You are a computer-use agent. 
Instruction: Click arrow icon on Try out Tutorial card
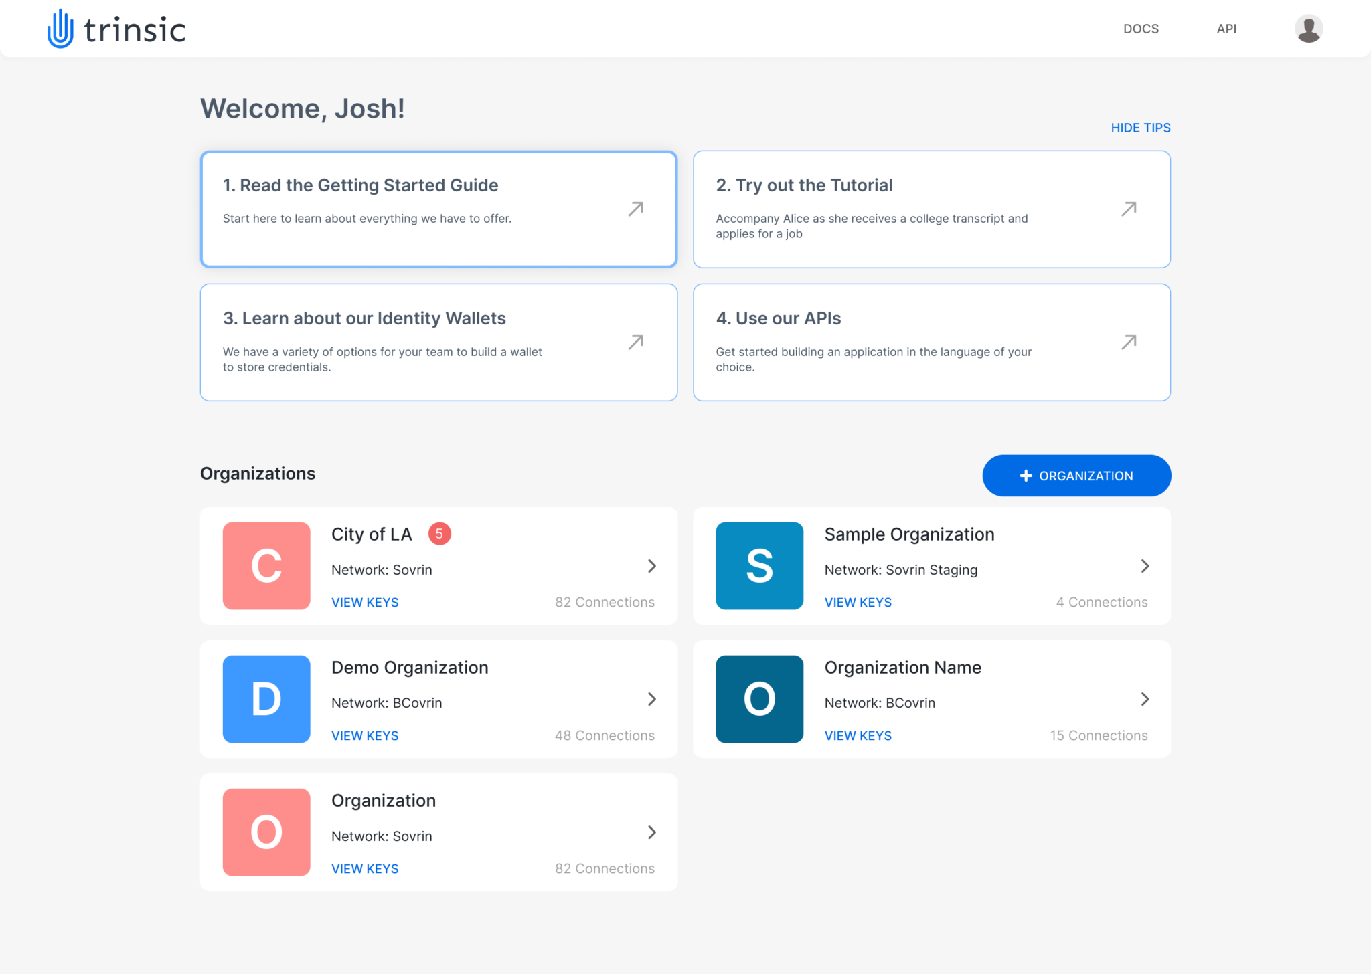pos(1129,209)
